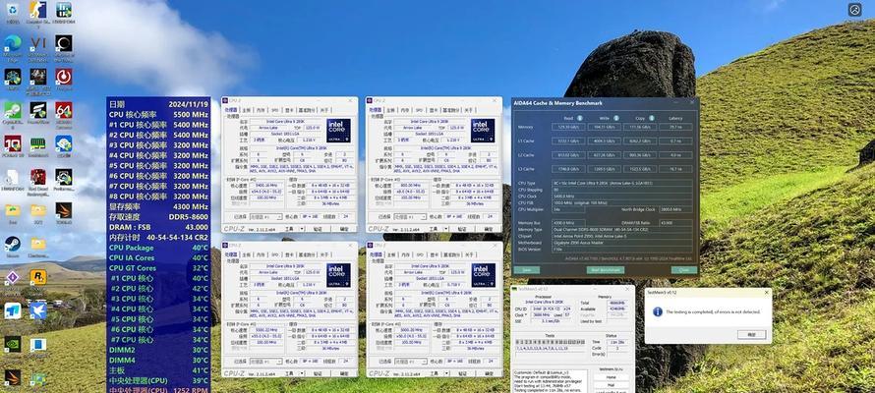Click 确定 in TestMem5 completion dialog

click(x=752, y=334)
